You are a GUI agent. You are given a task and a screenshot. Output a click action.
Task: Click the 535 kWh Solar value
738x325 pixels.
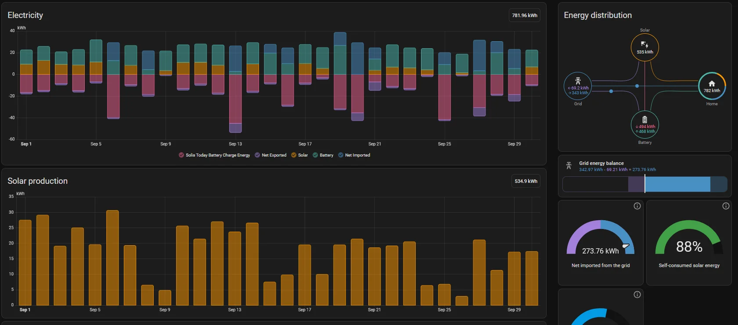click(x=645, y=52)
